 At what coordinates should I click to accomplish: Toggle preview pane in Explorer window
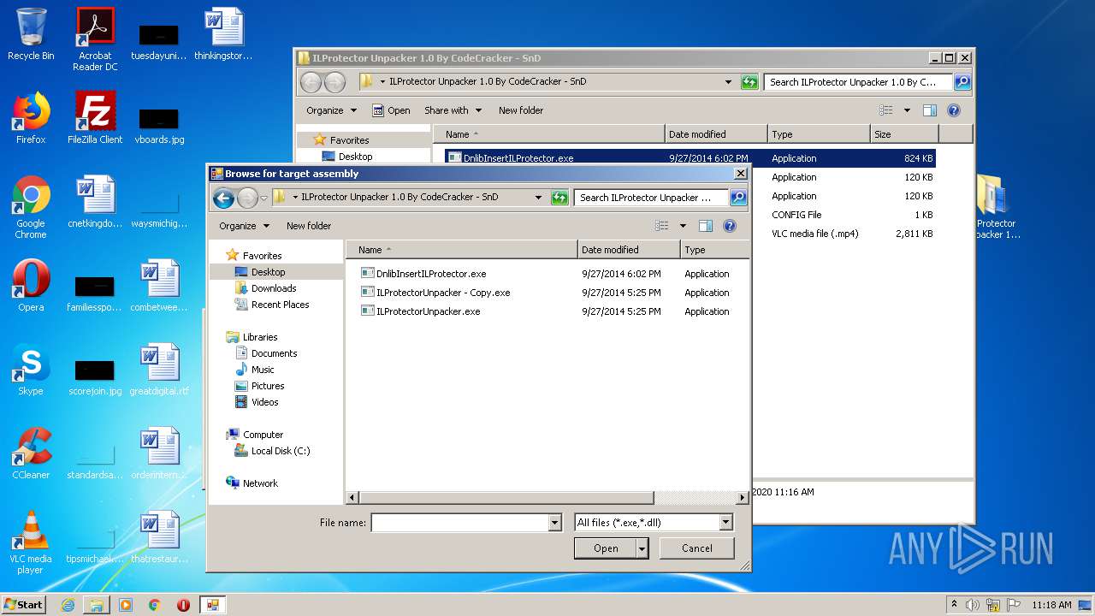coord(930,110)
